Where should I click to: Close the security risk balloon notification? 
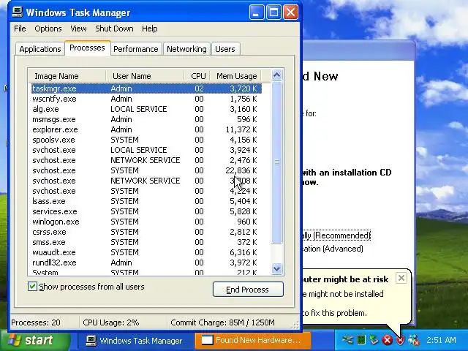pyautogui.click(x=401, y=278)
